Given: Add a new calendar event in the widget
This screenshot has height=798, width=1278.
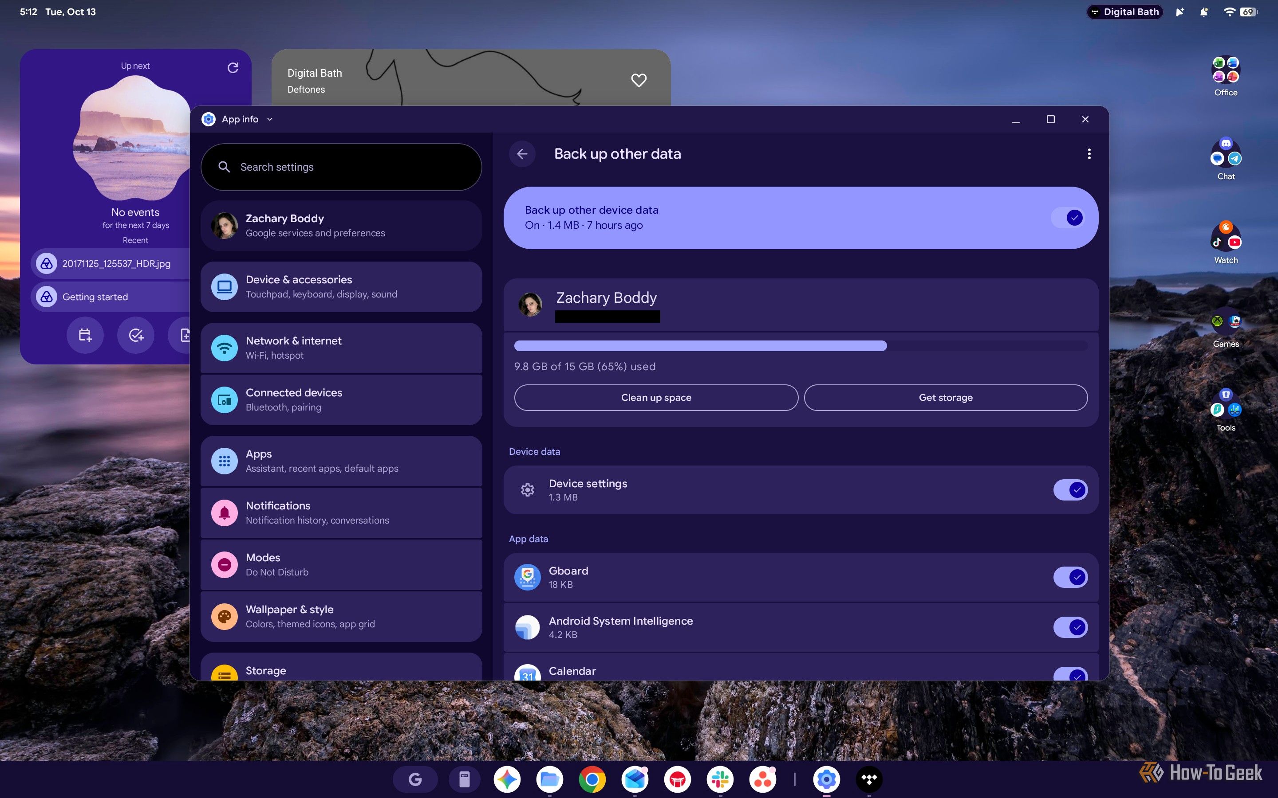Looking at the screenshot, I should 85,335.
